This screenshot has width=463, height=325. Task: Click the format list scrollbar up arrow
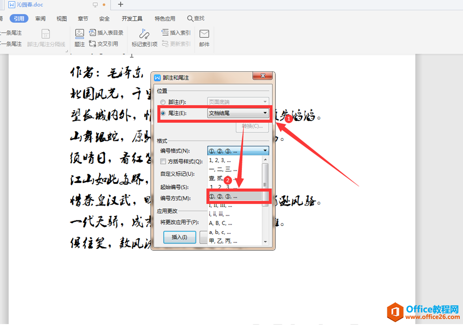point(265,160)
